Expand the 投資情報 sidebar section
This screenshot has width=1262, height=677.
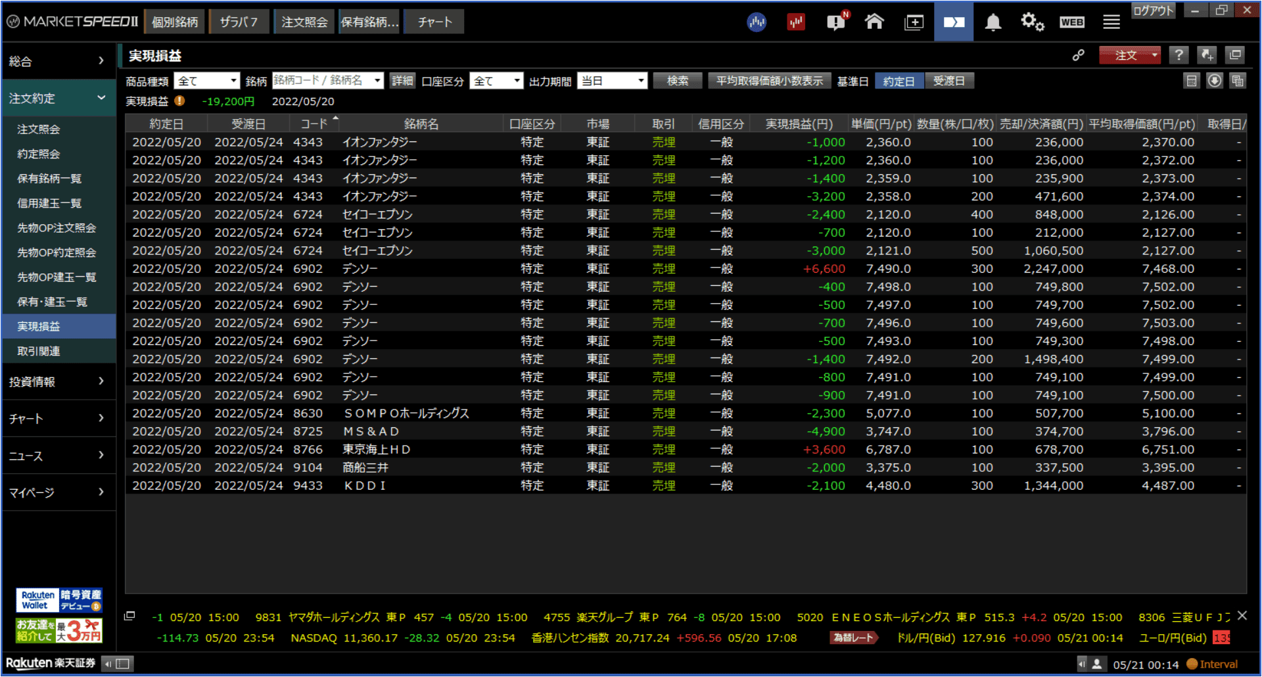click(58, 381)
